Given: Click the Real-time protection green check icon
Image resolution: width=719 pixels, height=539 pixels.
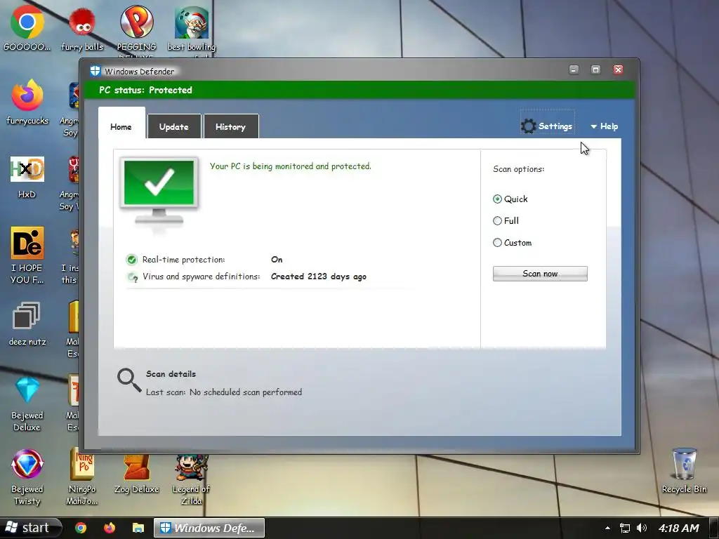Looking at the screenshot, I should (131, 260).
